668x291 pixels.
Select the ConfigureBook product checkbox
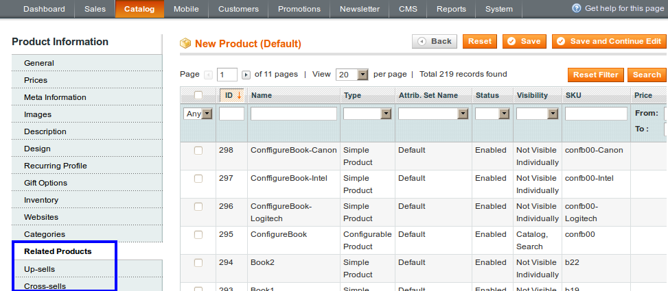pyautogui.click(x=198, y=234)
